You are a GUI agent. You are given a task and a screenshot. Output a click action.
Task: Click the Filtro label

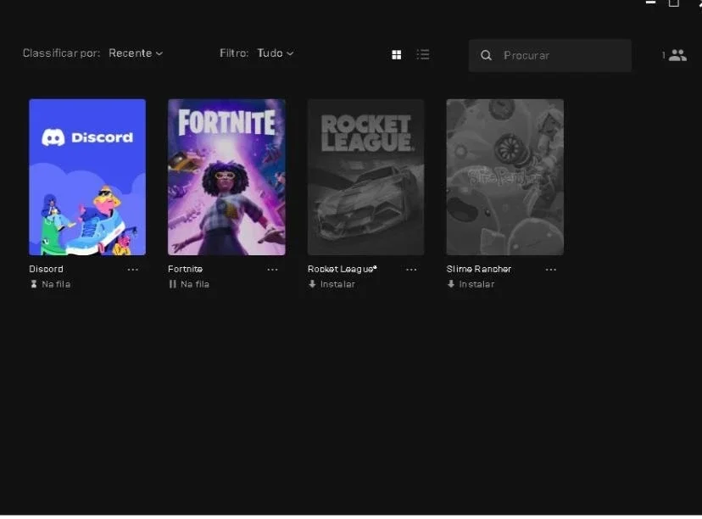pos(234,53)
